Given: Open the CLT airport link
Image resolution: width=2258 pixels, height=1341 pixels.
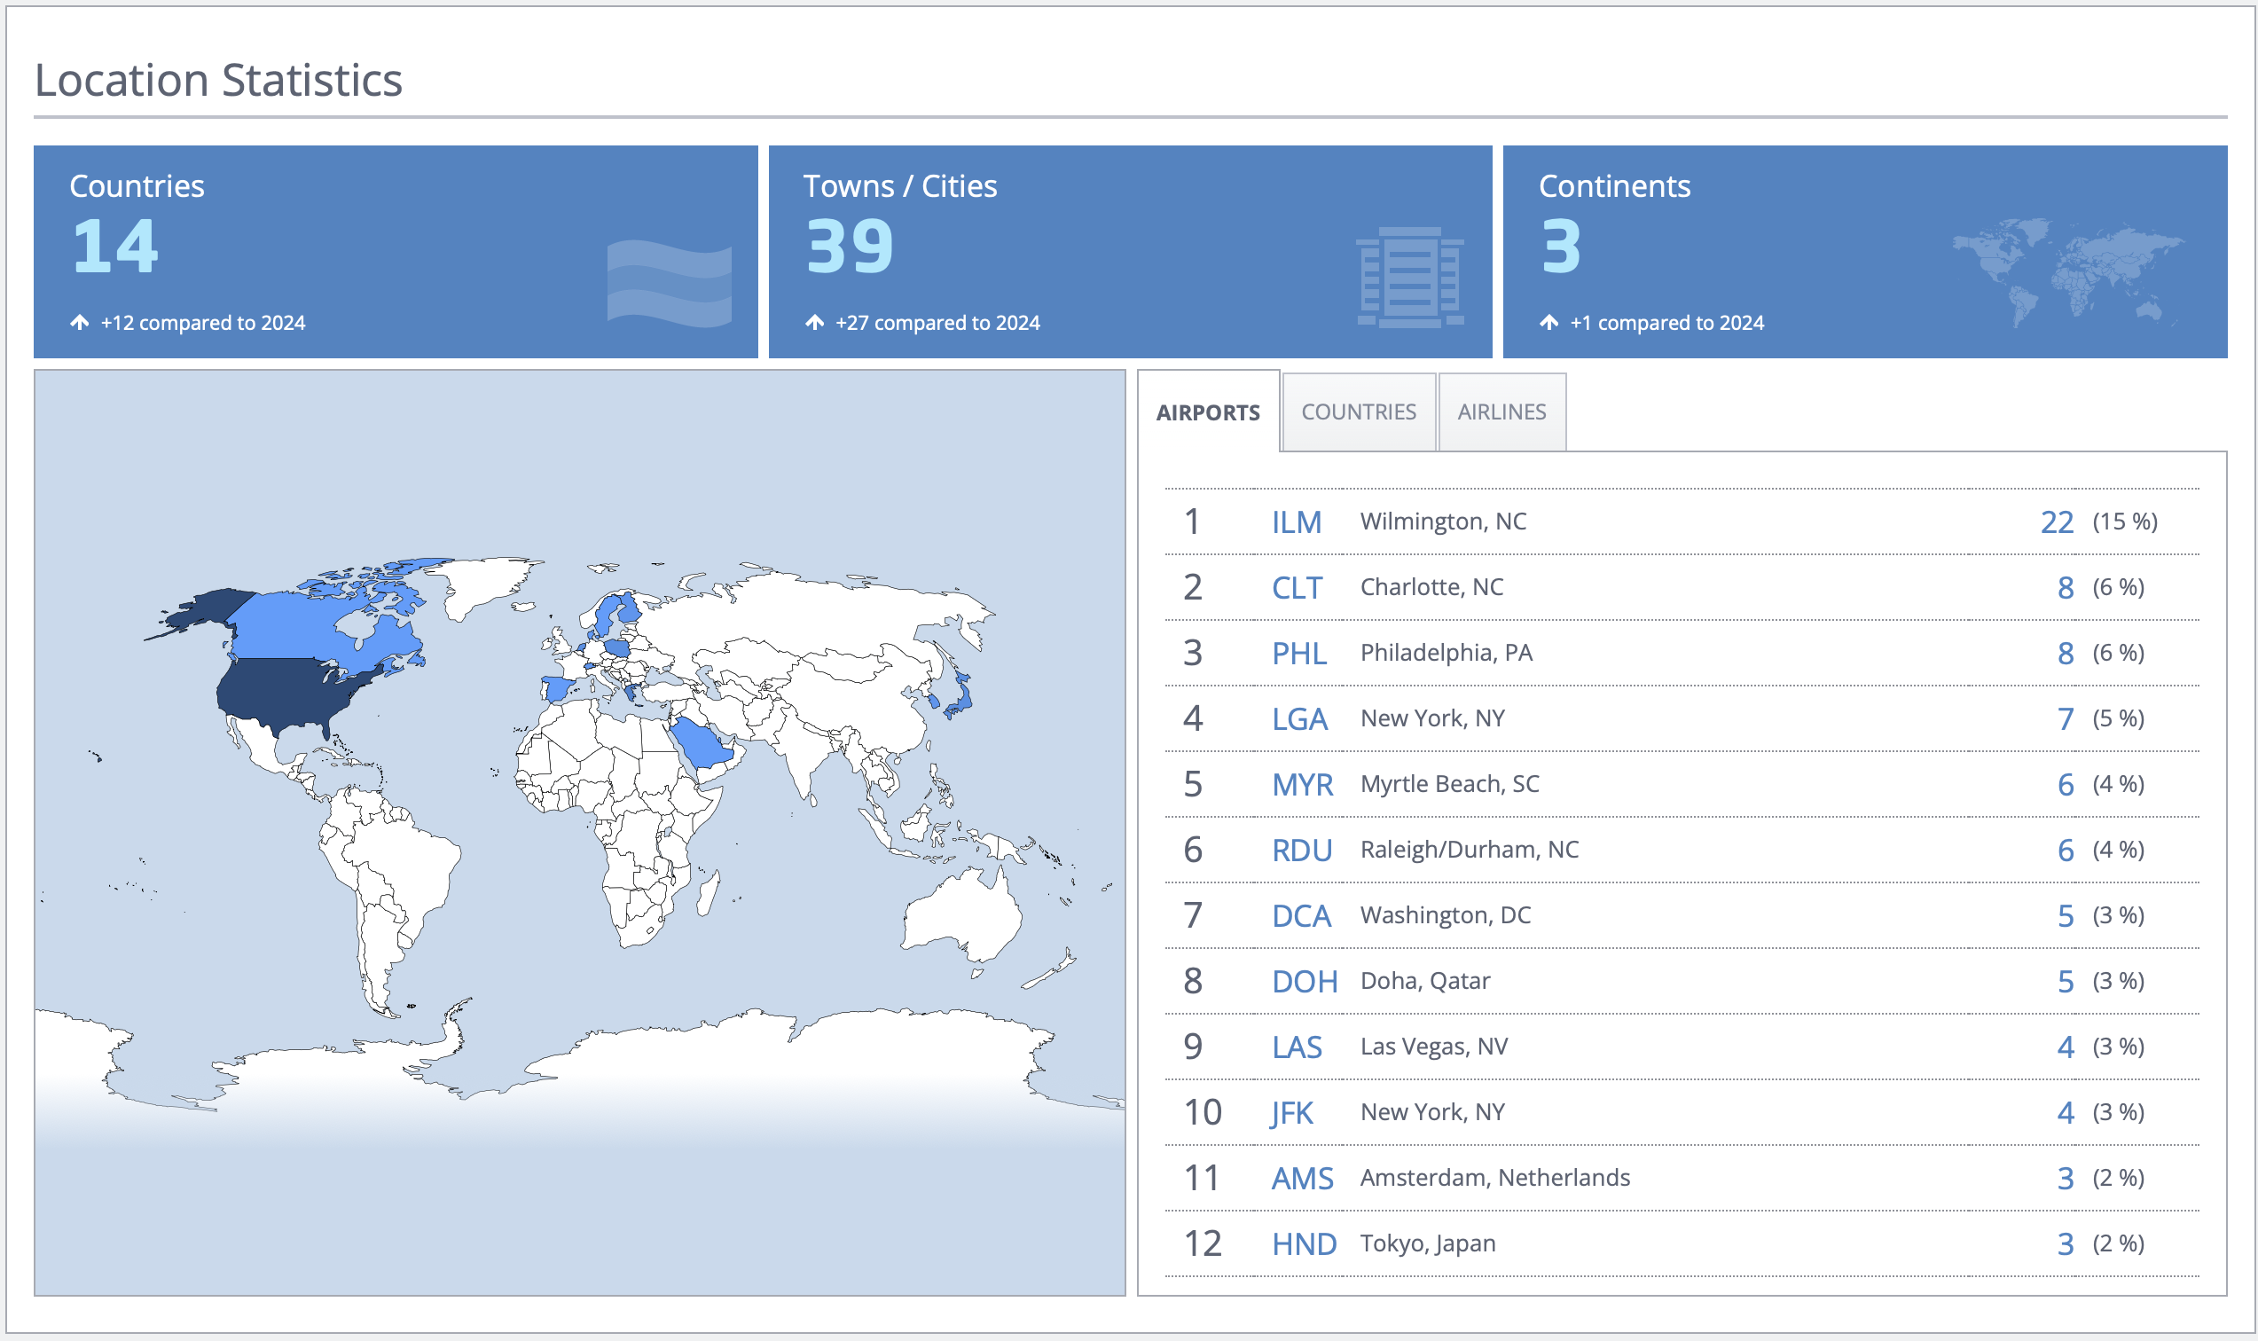Looking at the screenshot, I should (x=1298, y=587).
